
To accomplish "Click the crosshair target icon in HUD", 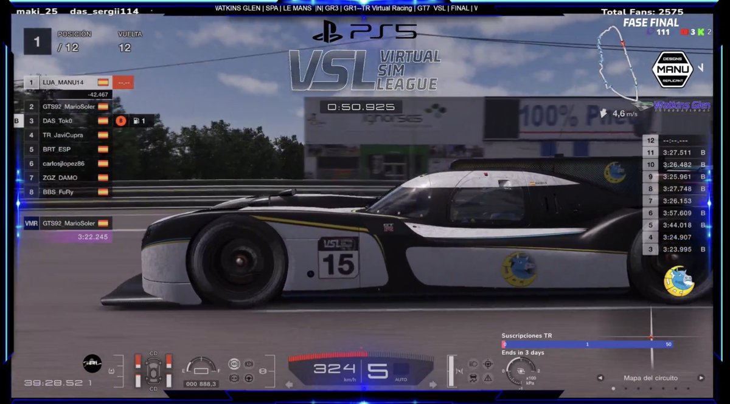I will (x=488, y=364).
